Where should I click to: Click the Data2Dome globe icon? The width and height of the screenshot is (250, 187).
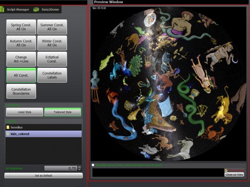tap(36, 9)
